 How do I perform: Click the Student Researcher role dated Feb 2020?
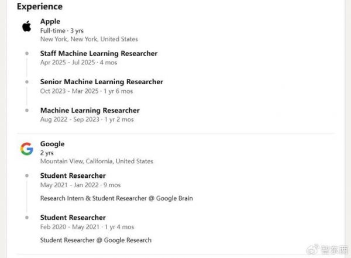73,218
